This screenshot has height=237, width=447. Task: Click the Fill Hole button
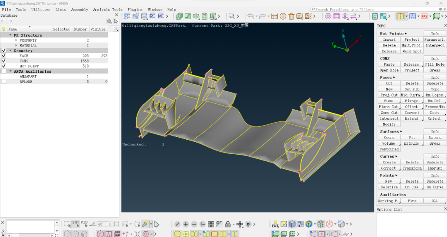(x=435, y=64)
